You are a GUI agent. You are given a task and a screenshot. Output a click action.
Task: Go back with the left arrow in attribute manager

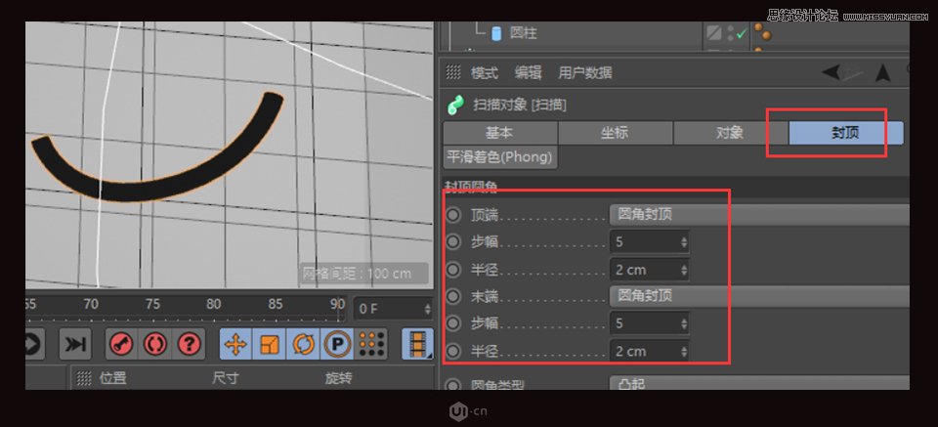(831, 72)
